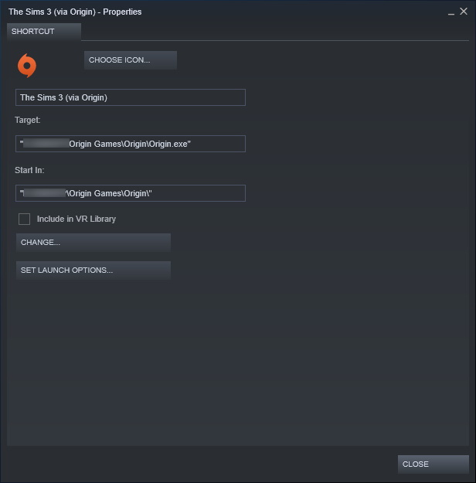
Task: Click the blurred portion of Start In path
Action: 43,193
